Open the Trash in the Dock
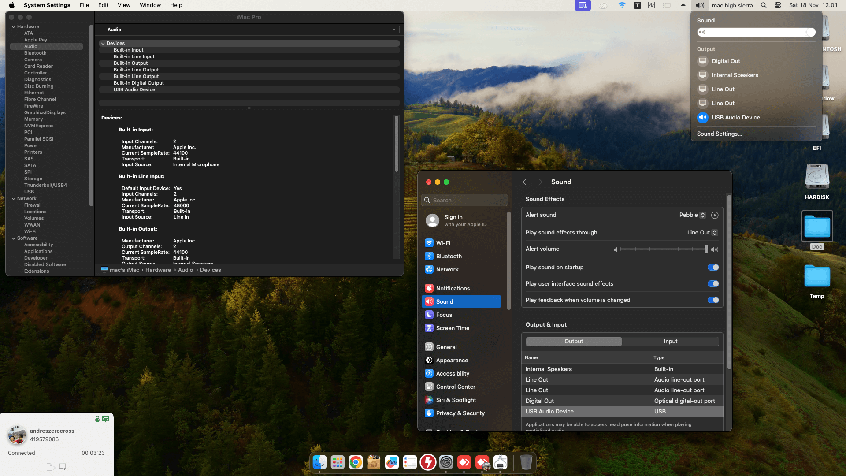The height and width of the screenshot is (476, 846). coord(526,462)
